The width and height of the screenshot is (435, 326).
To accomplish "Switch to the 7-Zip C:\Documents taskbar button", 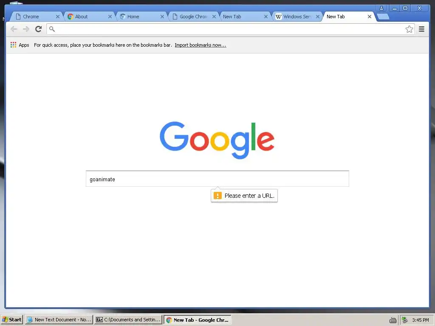I will pos(128,320).
